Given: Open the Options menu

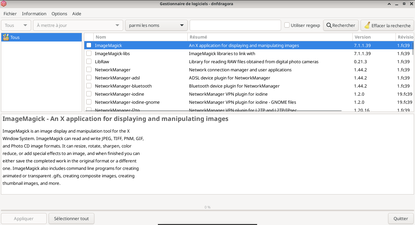Looking at the screenshot, I should (59, 14).
